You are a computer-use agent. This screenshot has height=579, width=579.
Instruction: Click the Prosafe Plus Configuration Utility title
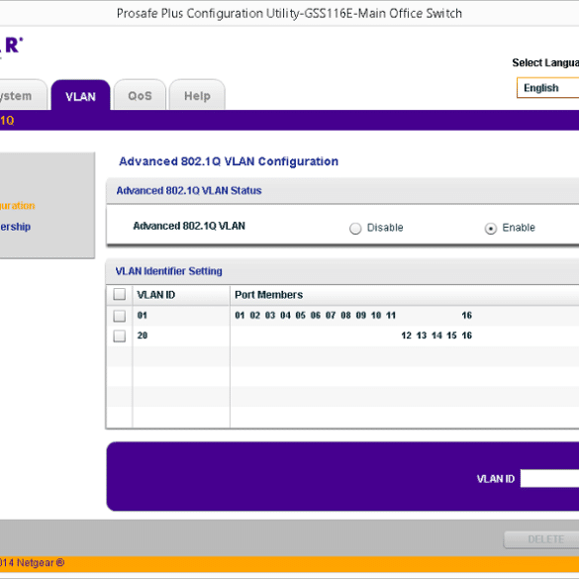(x=289, y=13)
